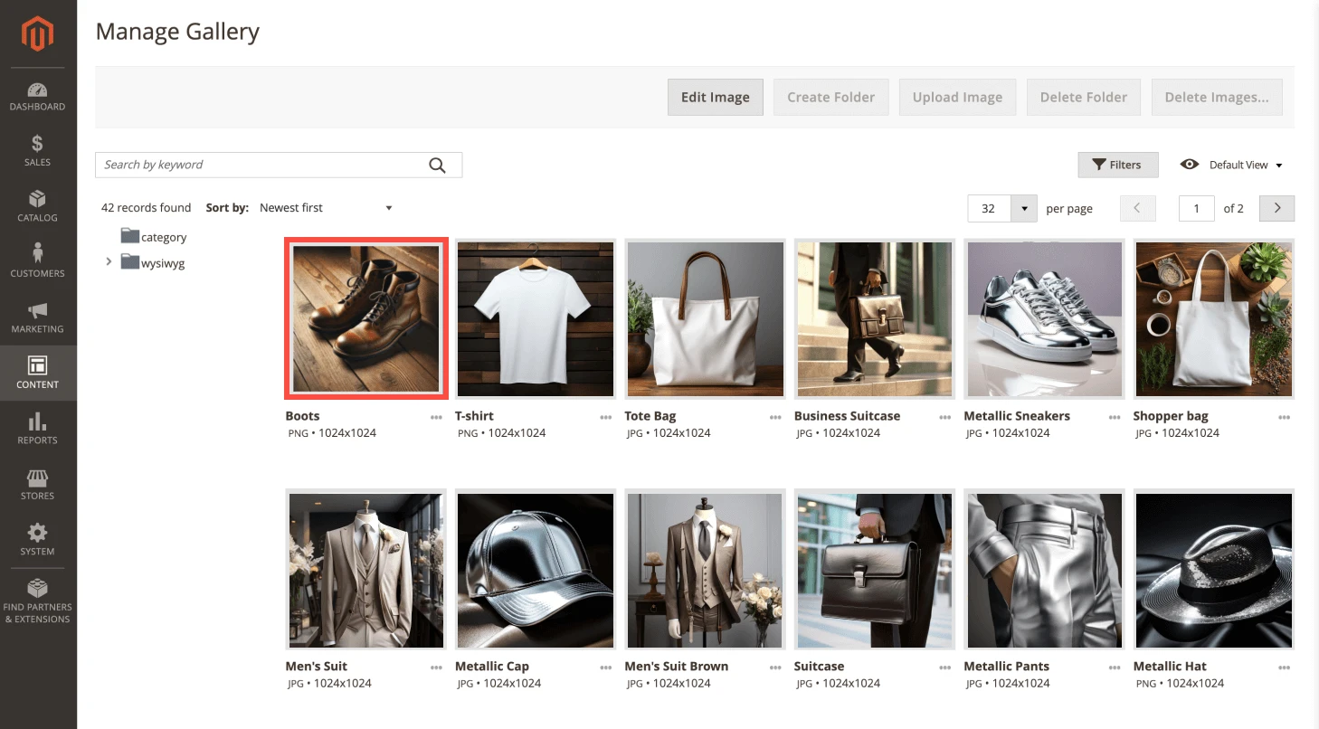Click the System sidebar icon
Image resolution: width=1319 pixels, height=729 pixels.
37,540
